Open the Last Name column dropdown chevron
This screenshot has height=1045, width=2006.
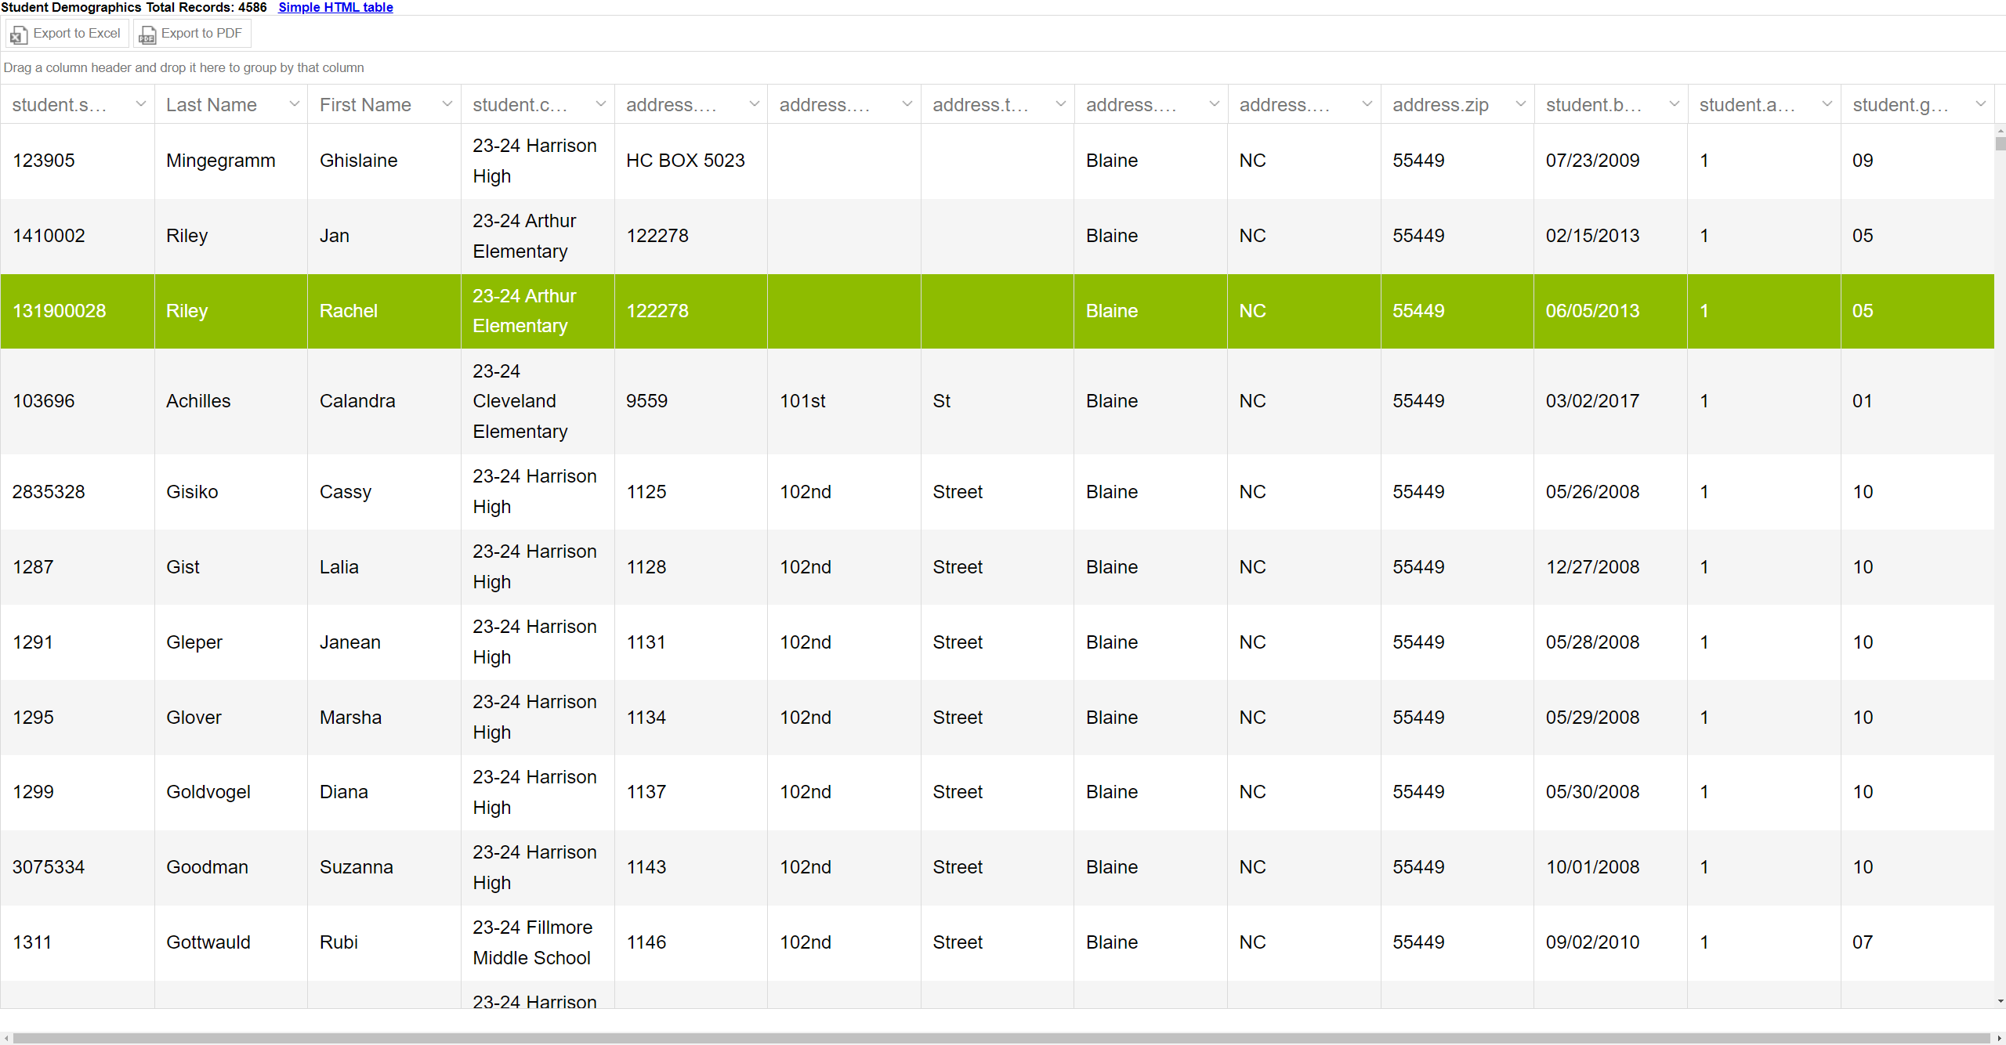295,104
